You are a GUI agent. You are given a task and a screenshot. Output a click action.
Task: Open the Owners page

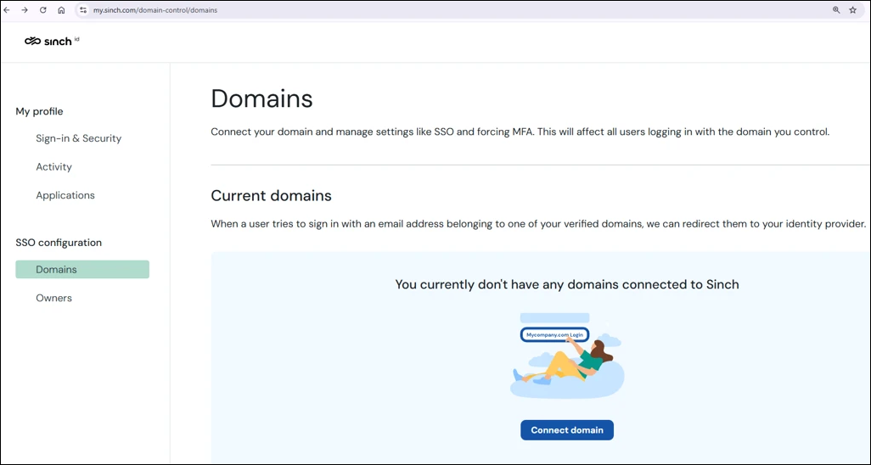pos(53,299)
